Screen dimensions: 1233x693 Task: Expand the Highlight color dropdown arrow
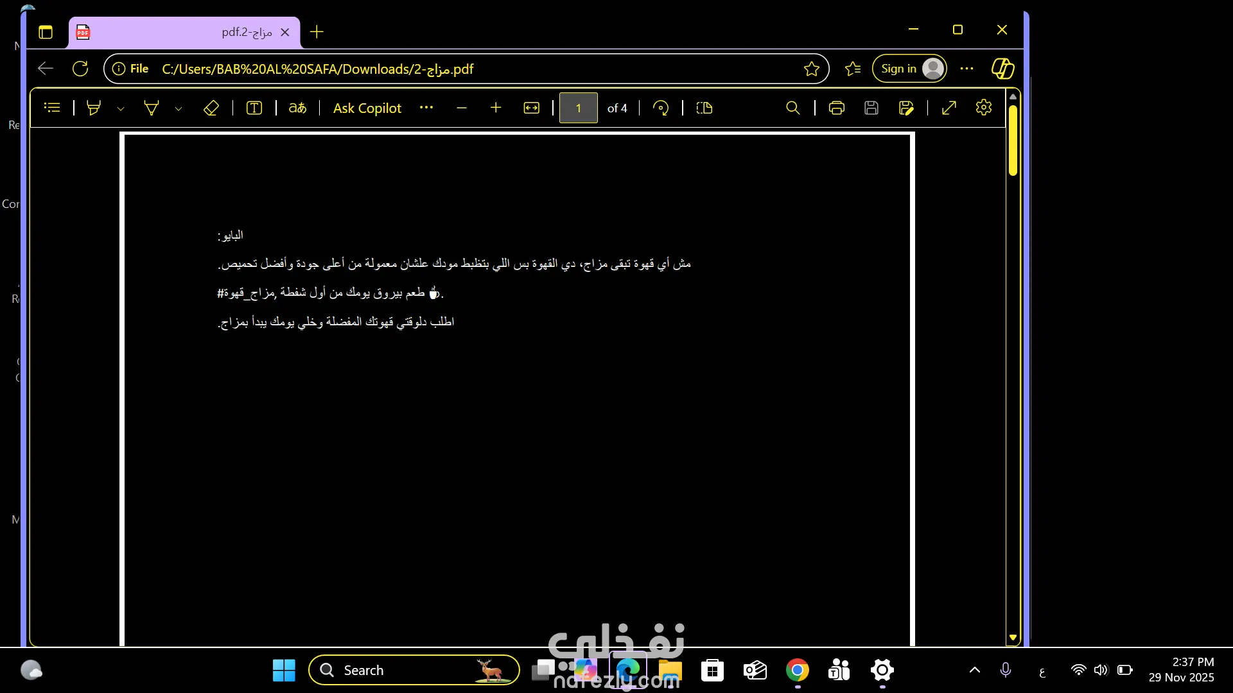coord(121,108)
